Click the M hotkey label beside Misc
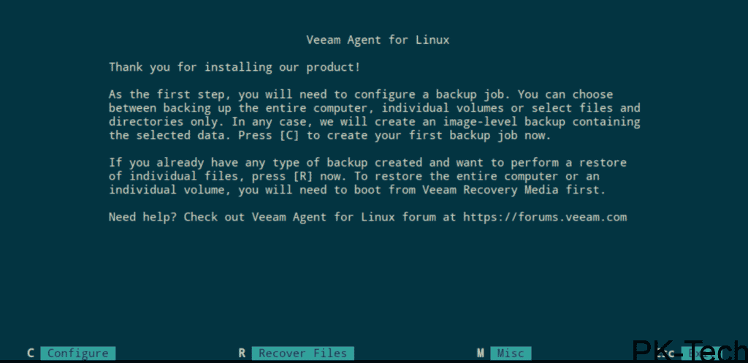 (480, 354)
